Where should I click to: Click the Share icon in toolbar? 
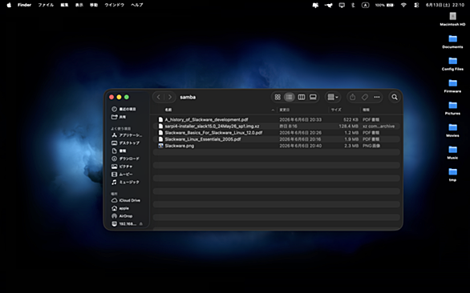(353, 97)
